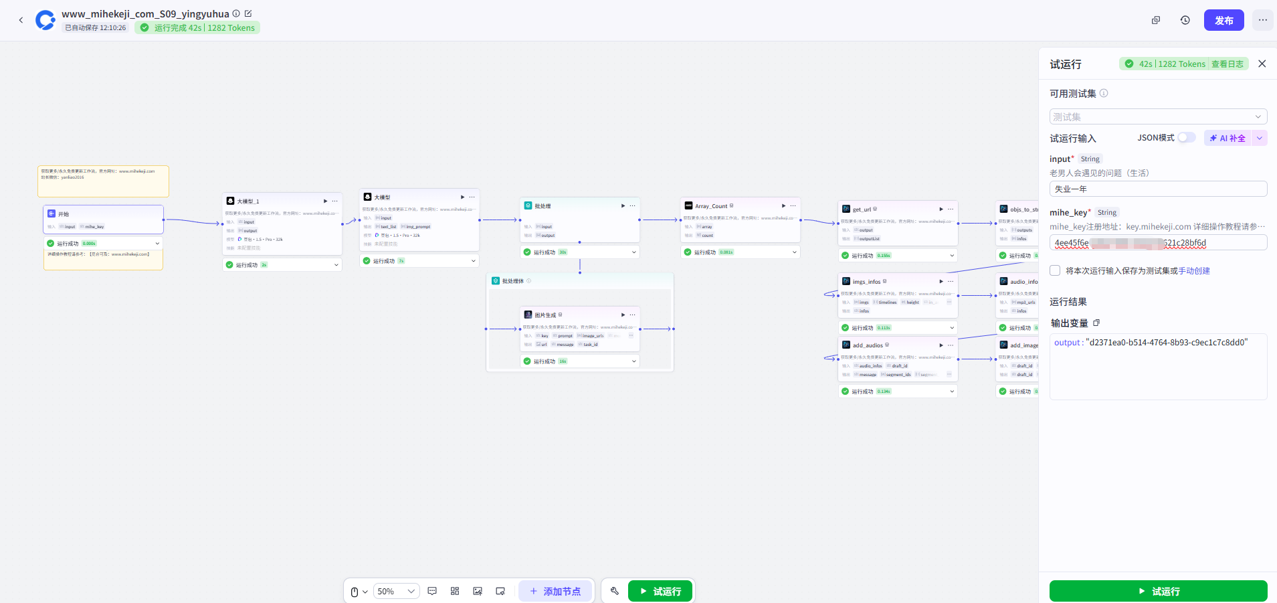Screen dimensions: 1277x603
Task: Copy the output variable with copy icon
Action: tap(1096, 323)
